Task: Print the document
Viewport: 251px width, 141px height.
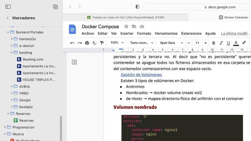Action: tap(87, 43)
